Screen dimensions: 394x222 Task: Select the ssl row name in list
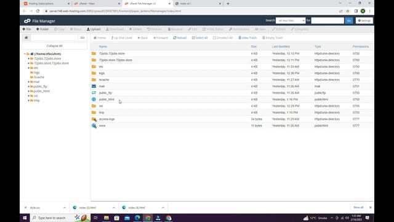(x=101, y=106)
